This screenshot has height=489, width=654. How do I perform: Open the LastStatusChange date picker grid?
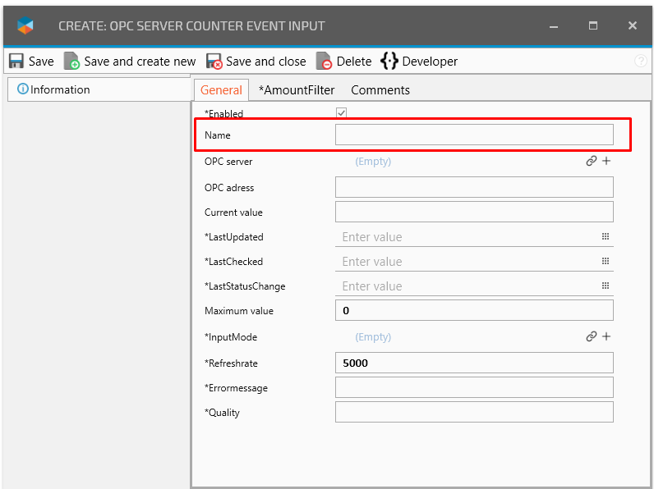tap(605, 286)
